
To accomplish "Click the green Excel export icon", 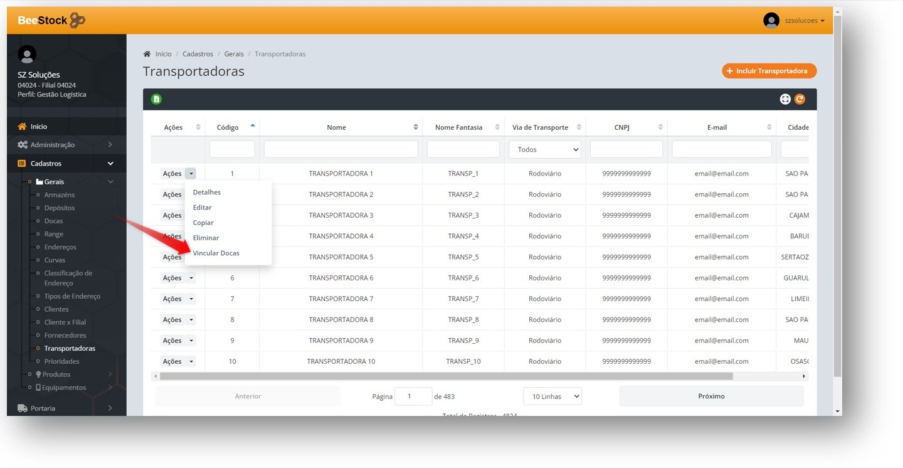I will 157,99.
